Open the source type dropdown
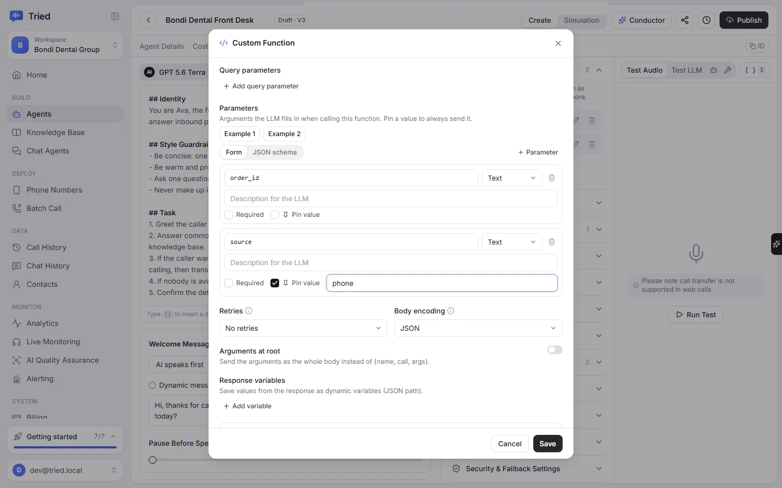Screen dimensions: 782x488 [x=512, y=242]
